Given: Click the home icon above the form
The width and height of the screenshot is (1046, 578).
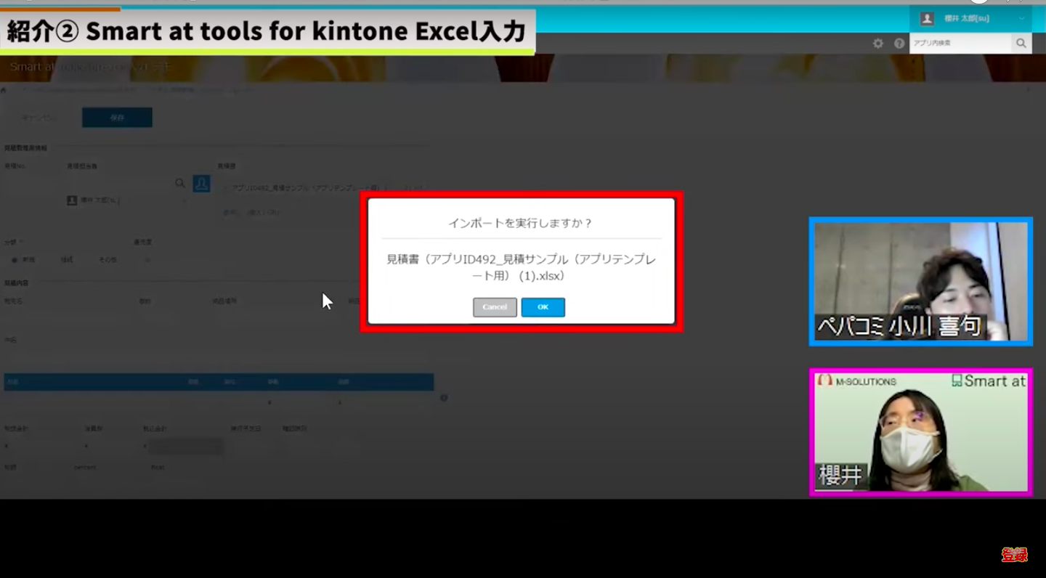Looking at the screenshot, I should pyautogui.click(x=4, y=89).
